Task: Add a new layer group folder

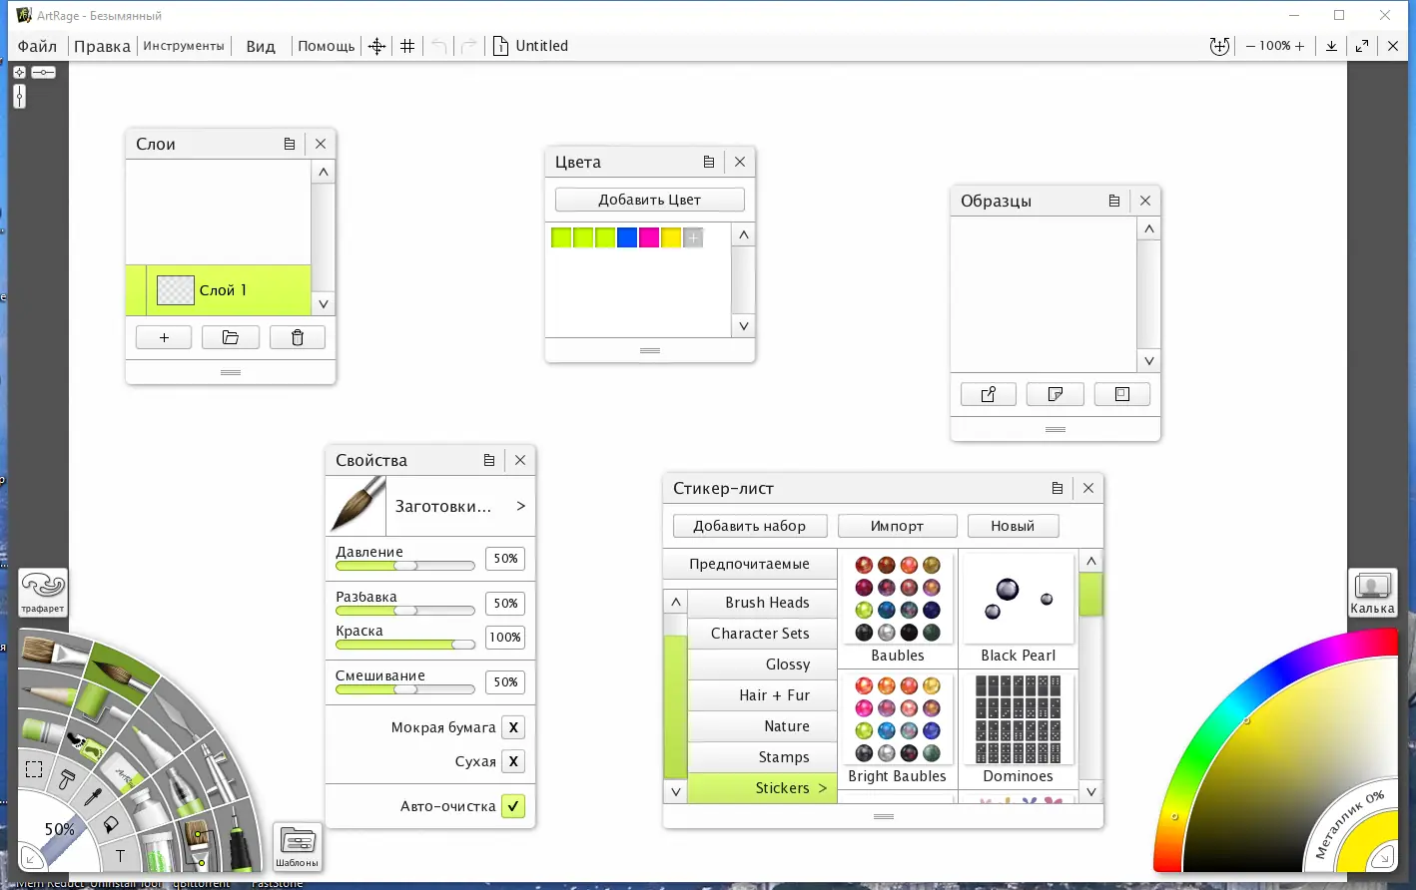Action: pos(231,337)
